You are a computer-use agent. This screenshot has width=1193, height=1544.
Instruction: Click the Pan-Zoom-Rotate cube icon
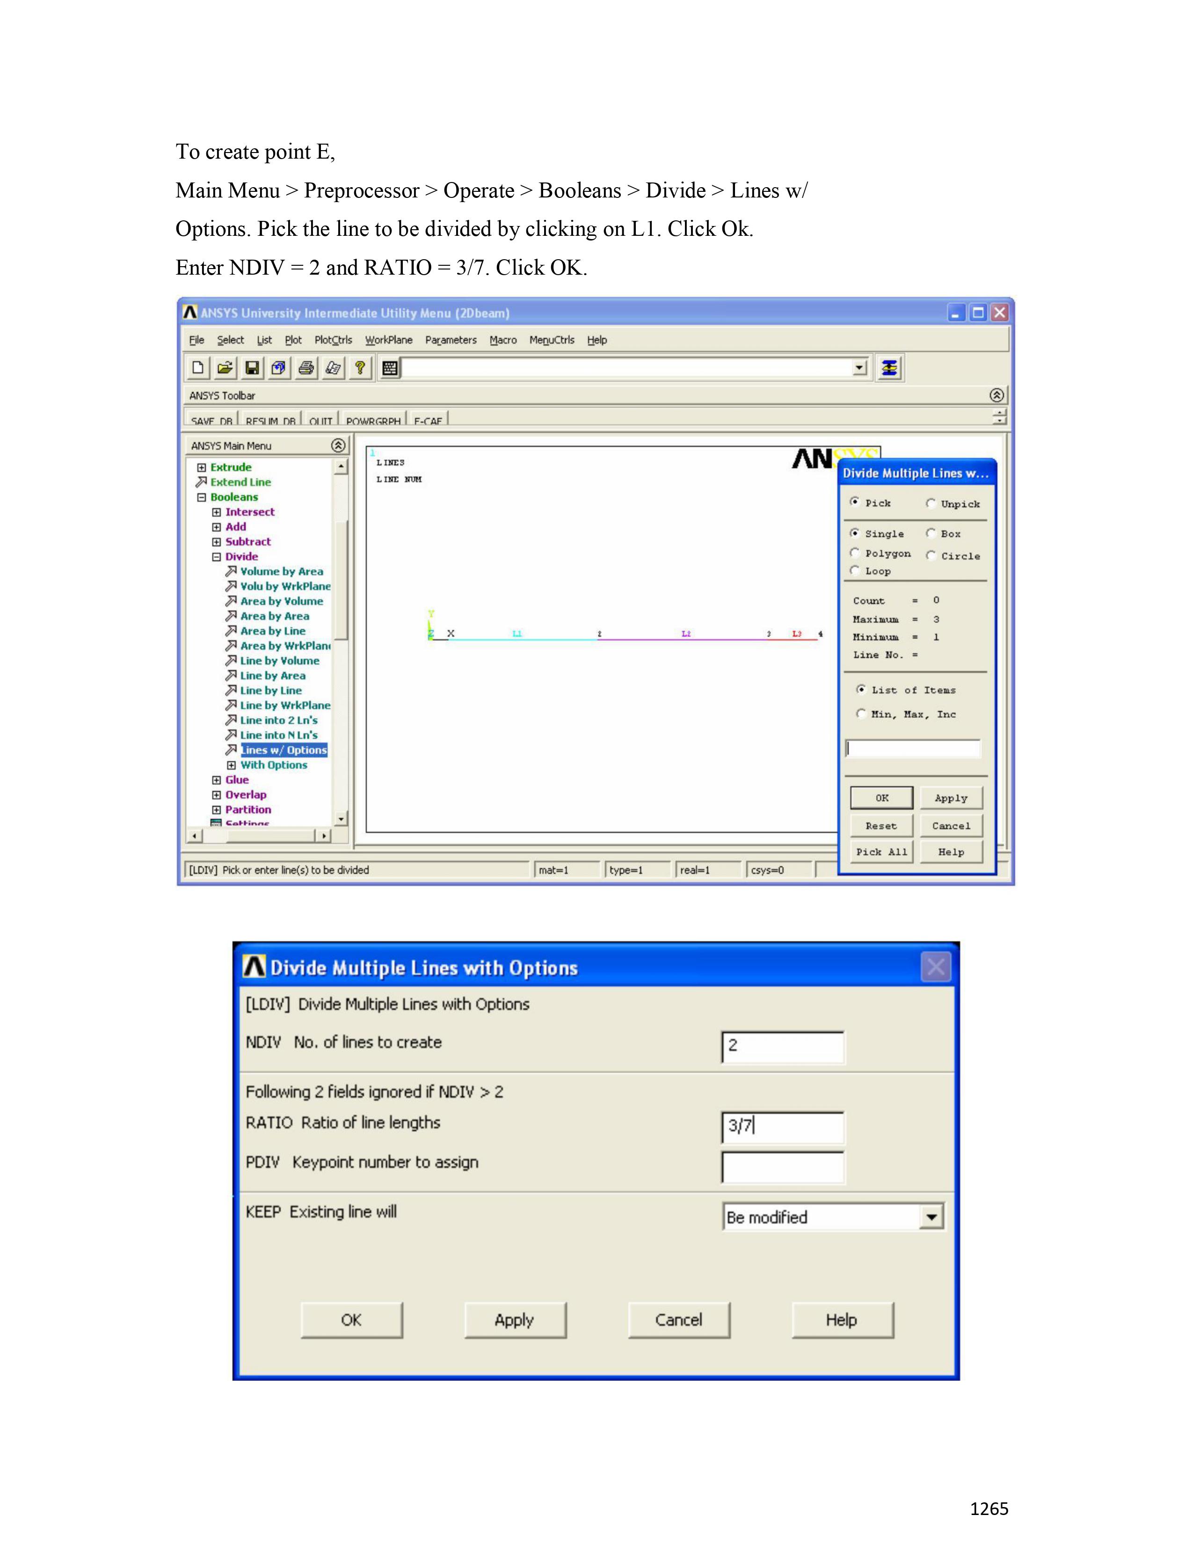(278, 368)
